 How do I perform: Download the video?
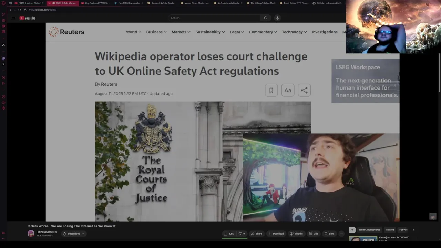click(x=276, y=234)
